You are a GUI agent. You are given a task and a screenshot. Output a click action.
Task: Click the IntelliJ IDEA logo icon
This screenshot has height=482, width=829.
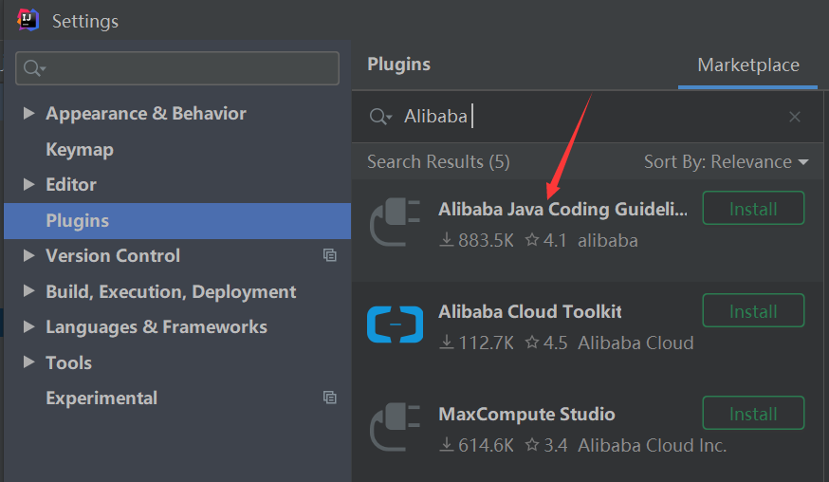(x=28, y=19)
